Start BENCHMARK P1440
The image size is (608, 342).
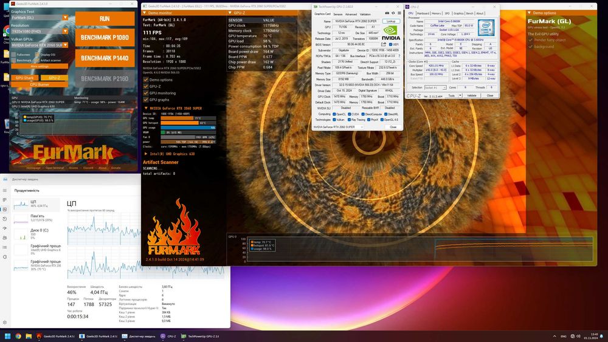105,58
